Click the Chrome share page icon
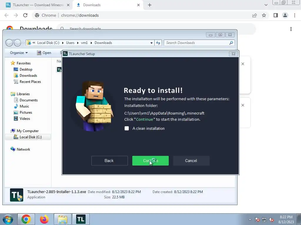The height and width of the screenshot is (225, 301). (x=255, y=15)
